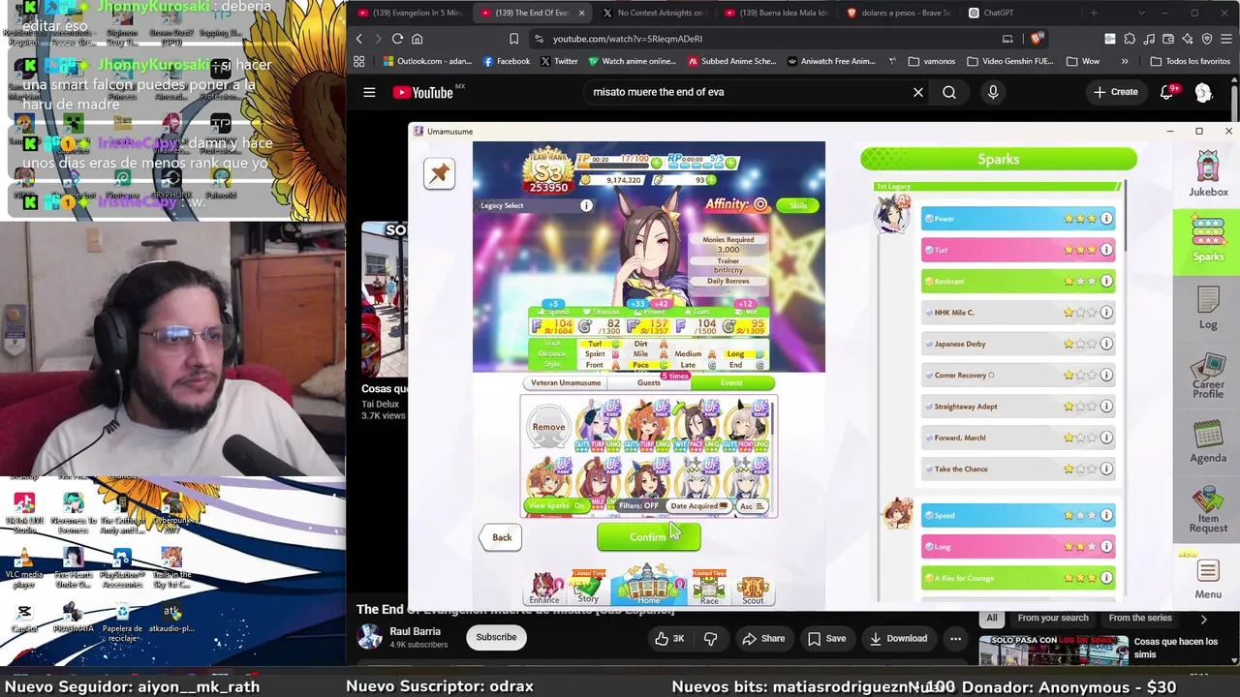Open the Agenda calendar icon
The width and height of the screenshot is (1240, 697).
(x=1208, y=443)
